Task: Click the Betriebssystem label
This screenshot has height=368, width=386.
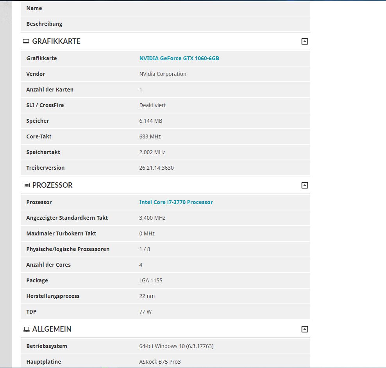Action: click(x=46, y=346)
